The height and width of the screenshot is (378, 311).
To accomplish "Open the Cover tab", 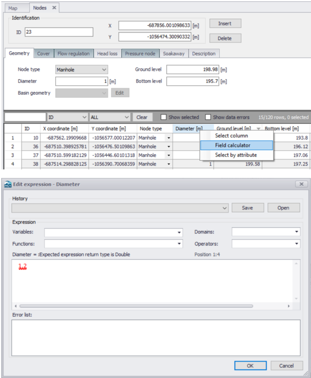I will point(43,54).
